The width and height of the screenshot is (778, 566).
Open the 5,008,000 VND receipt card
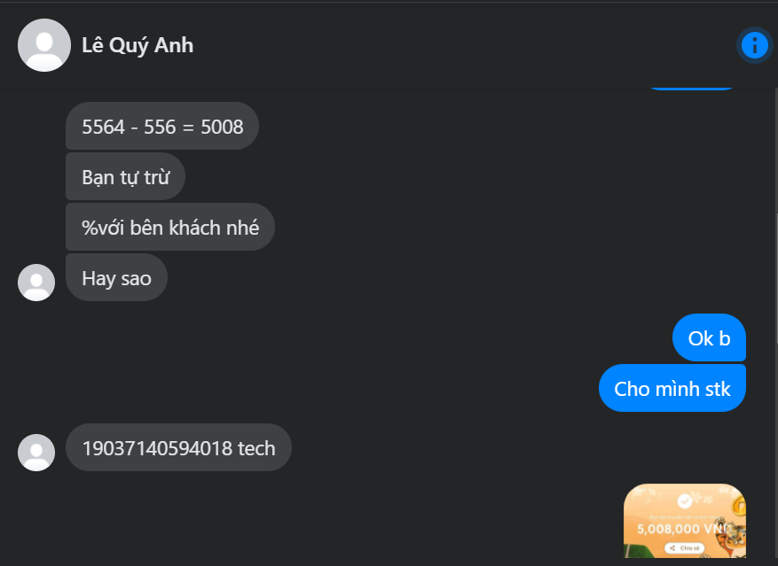point(685,521)
